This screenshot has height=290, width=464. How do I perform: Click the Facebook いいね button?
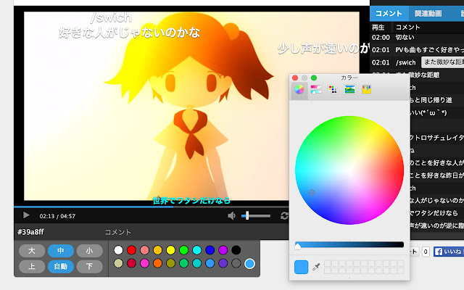449,252
